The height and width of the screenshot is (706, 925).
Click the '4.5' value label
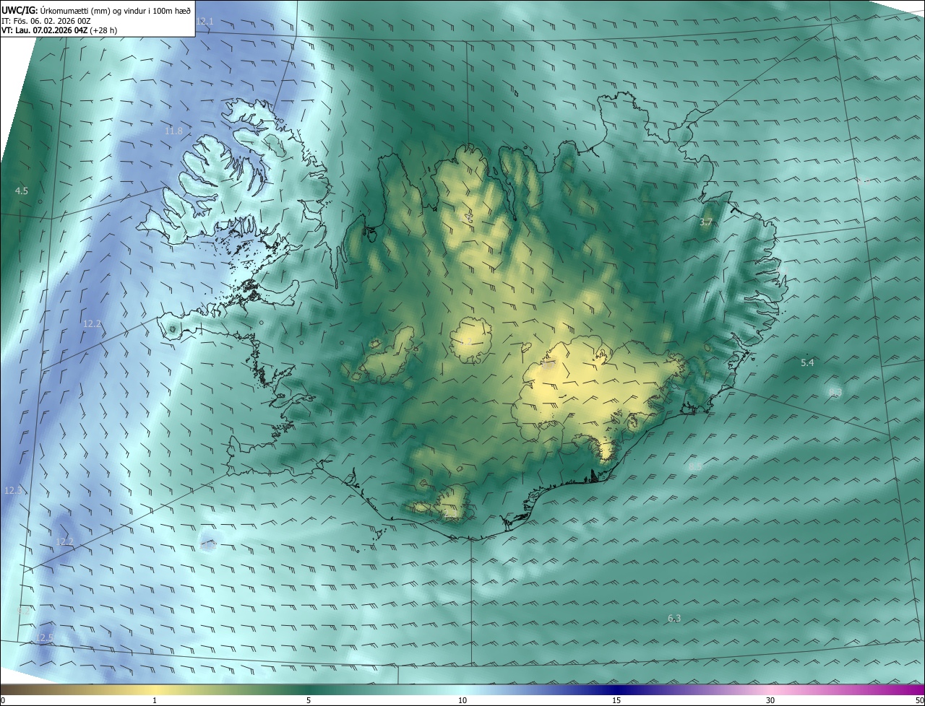click(22, 191)
